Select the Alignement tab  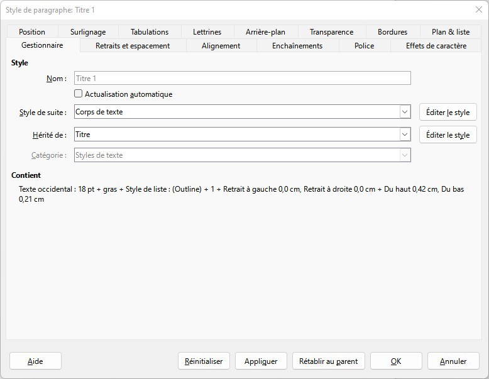(221, 46)
